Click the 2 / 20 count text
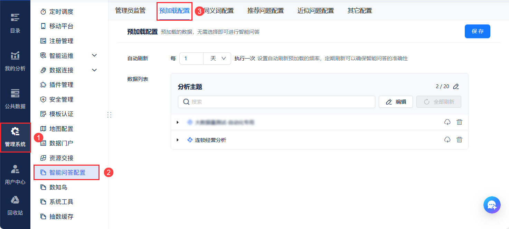 (443, 86)
